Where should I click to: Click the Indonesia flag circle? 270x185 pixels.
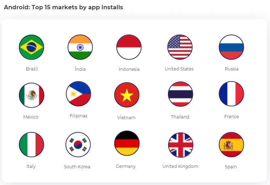click(129, 47)
